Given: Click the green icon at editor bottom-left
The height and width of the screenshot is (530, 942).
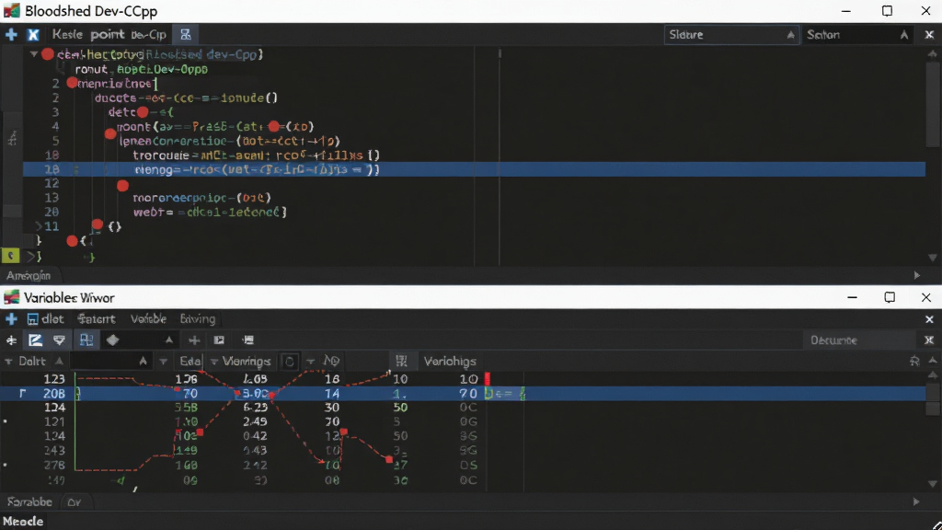Looking at the screenshot, I should [10, 257].
